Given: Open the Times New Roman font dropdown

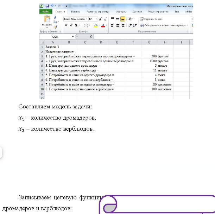Looking at the screenshot, I should (x=87, y=19).
